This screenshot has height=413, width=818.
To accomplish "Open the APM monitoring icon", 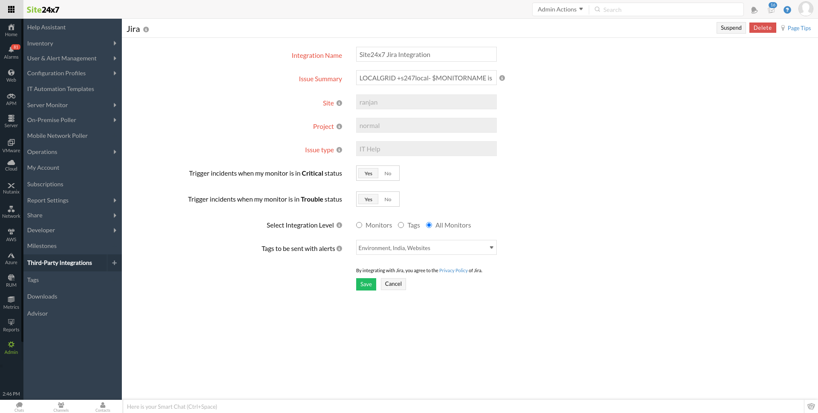I will point(11,99).
